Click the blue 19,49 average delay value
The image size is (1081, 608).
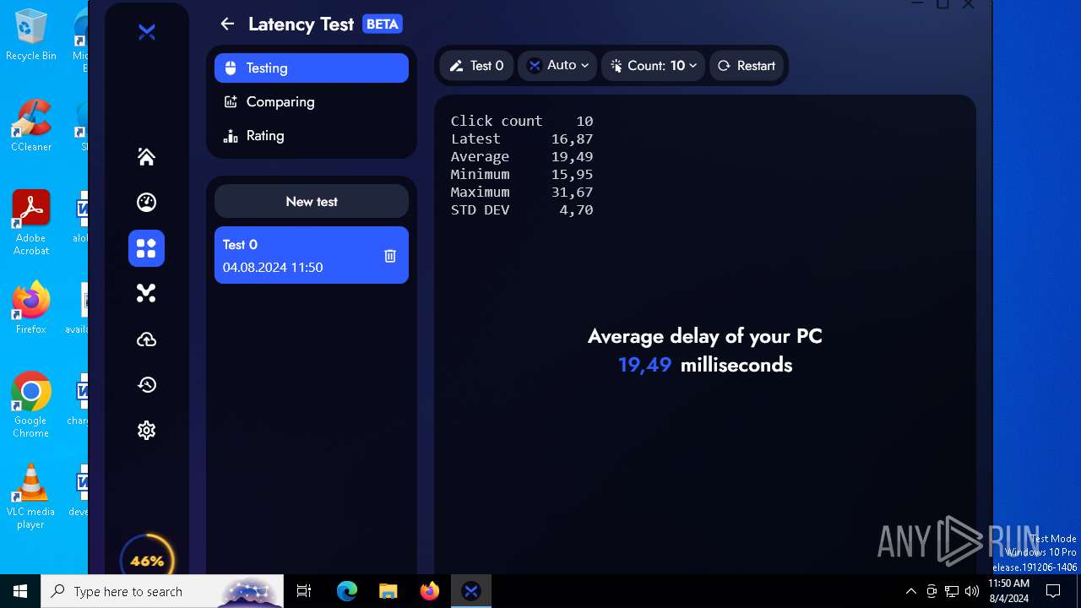(x=644, y=365)
